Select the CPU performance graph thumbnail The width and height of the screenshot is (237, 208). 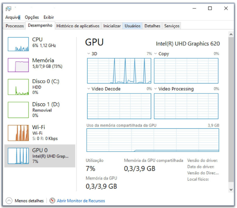coord(18,44)
